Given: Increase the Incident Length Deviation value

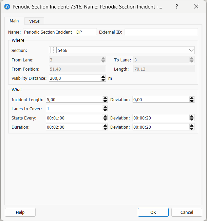Looking at the screenshot, I should pyautogui.click(x=192, y=98).
